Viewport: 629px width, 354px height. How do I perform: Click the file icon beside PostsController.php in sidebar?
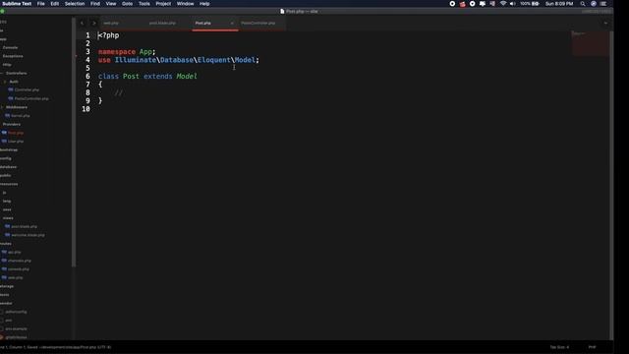11,98
